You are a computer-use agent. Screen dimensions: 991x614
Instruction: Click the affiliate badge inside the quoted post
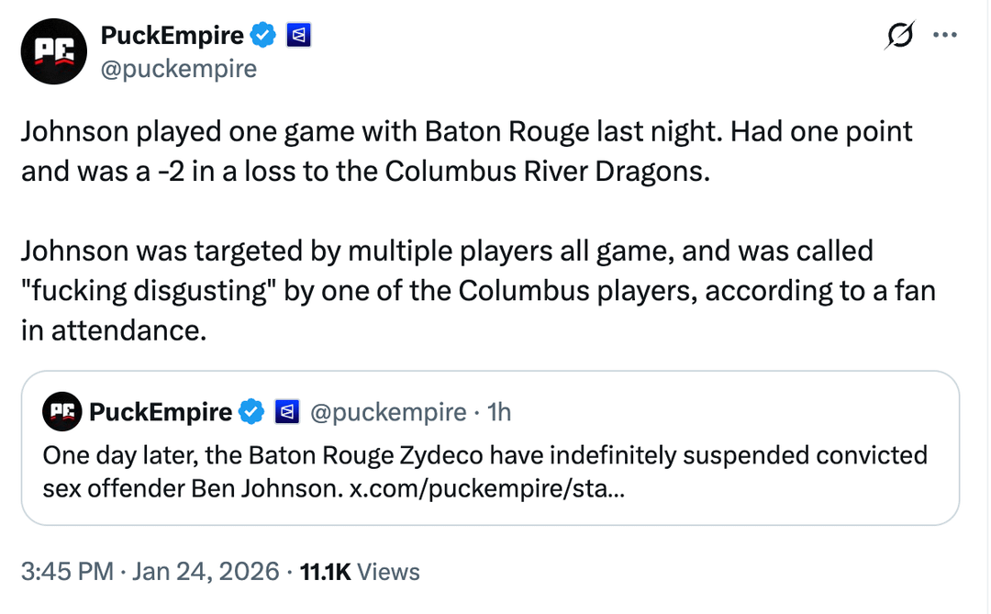click(287, 413)
